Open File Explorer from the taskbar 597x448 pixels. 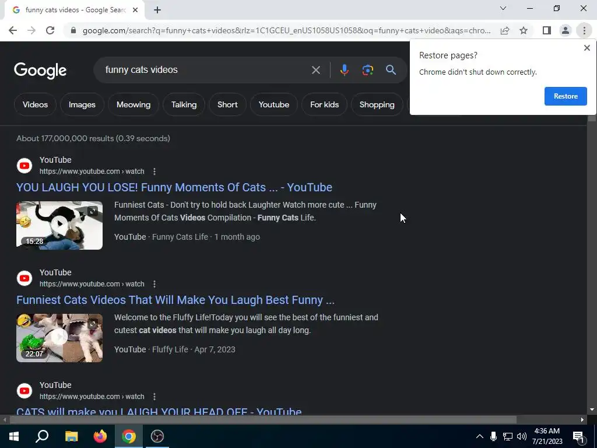[x=71, y=436]
